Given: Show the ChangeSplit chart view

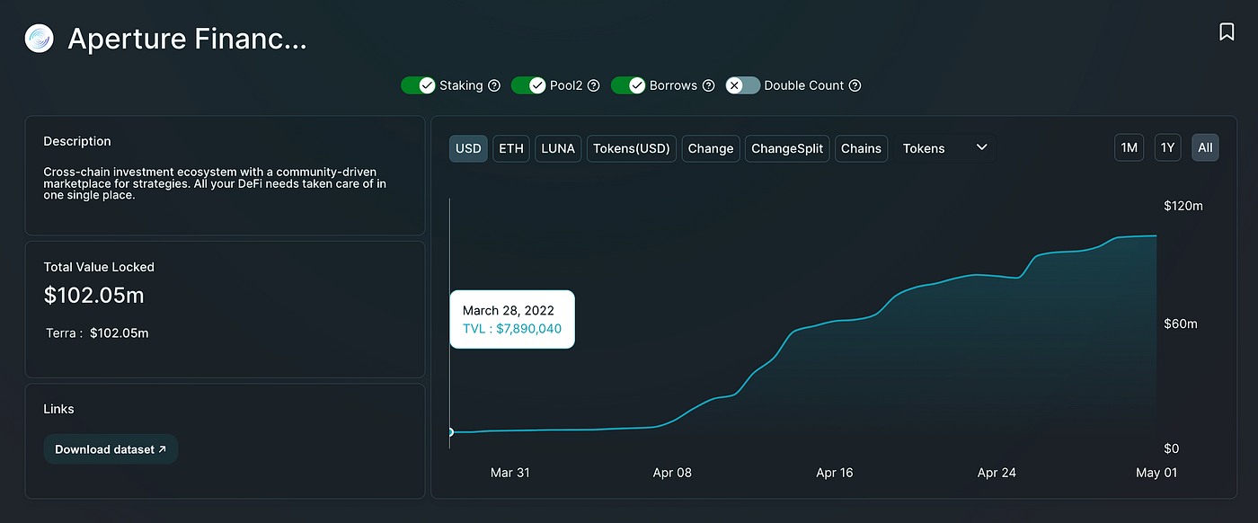Looking at the screenshot, I should (787, 148).
